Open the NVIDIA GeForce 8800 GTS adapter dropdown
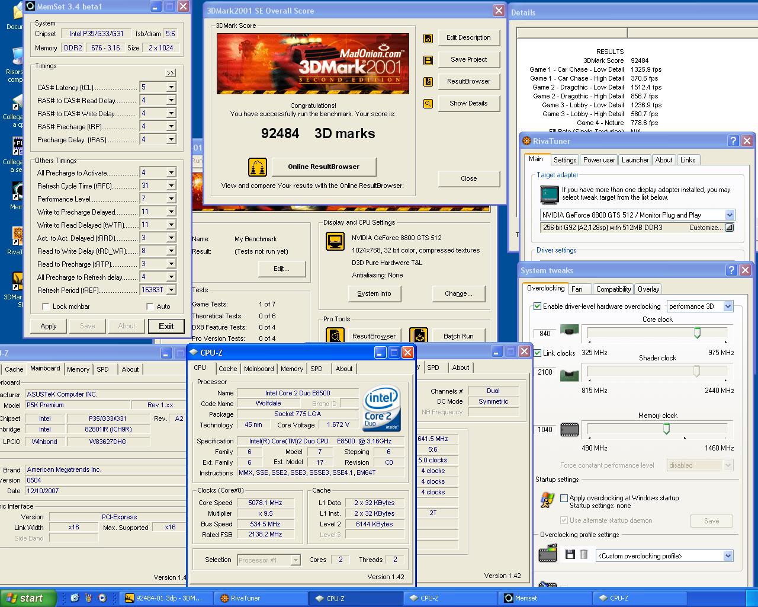The height and width of the screenshot is (607, 758). (x=729, y=215)
